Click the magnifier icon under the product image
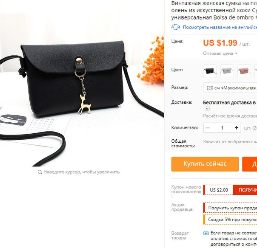The image size is (257, 248). coord(40,172)
